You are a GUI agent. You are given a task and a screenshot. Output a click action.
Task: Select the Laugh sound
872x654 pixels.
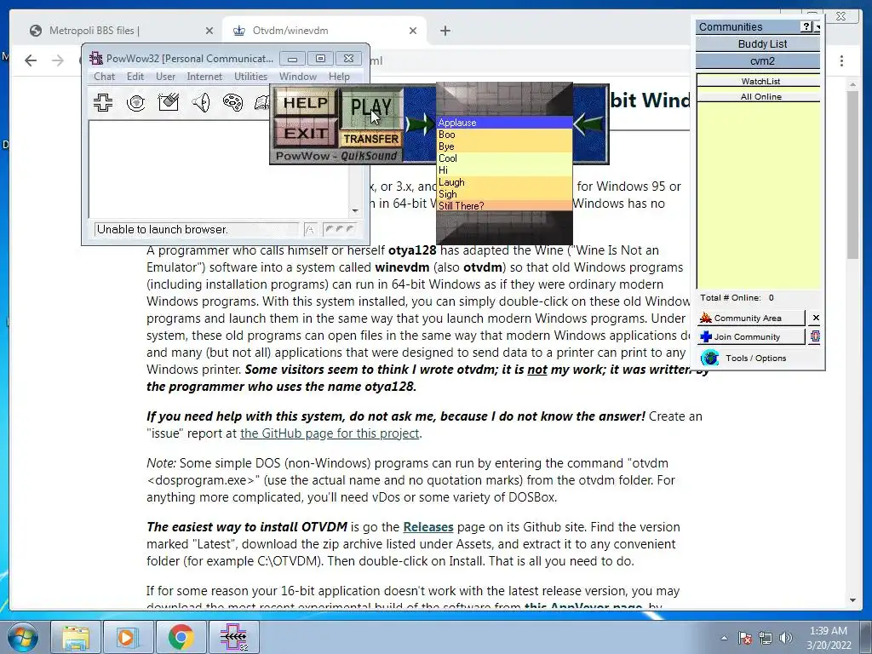pos(504,182)
